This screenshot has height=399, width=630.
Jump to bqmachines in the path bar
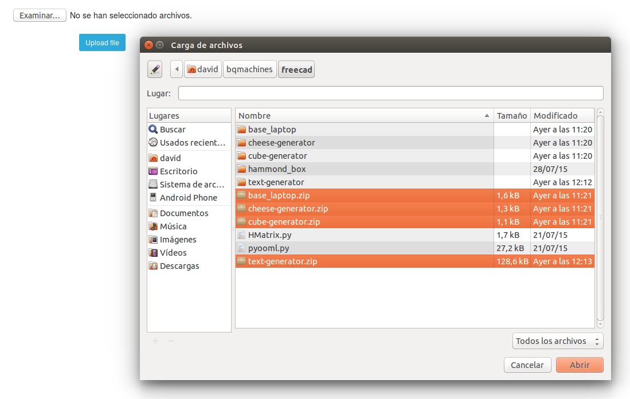point(249,69)
